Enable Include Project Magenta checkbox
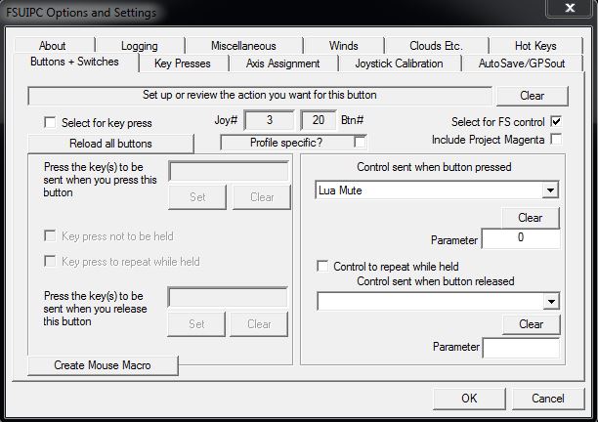This screenshot has height=422, width=598. [x=556, y=140]
